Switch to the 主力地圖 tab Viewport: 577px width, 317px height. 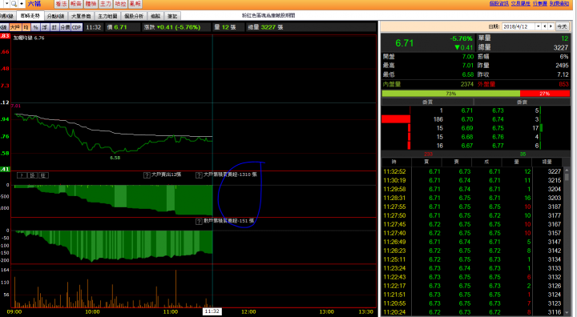(107, 16)
